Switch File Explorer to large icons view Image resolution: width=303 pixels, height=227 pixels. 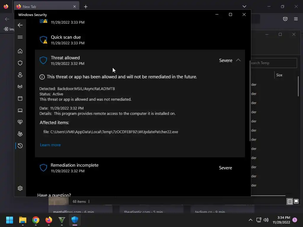[296, 202]
